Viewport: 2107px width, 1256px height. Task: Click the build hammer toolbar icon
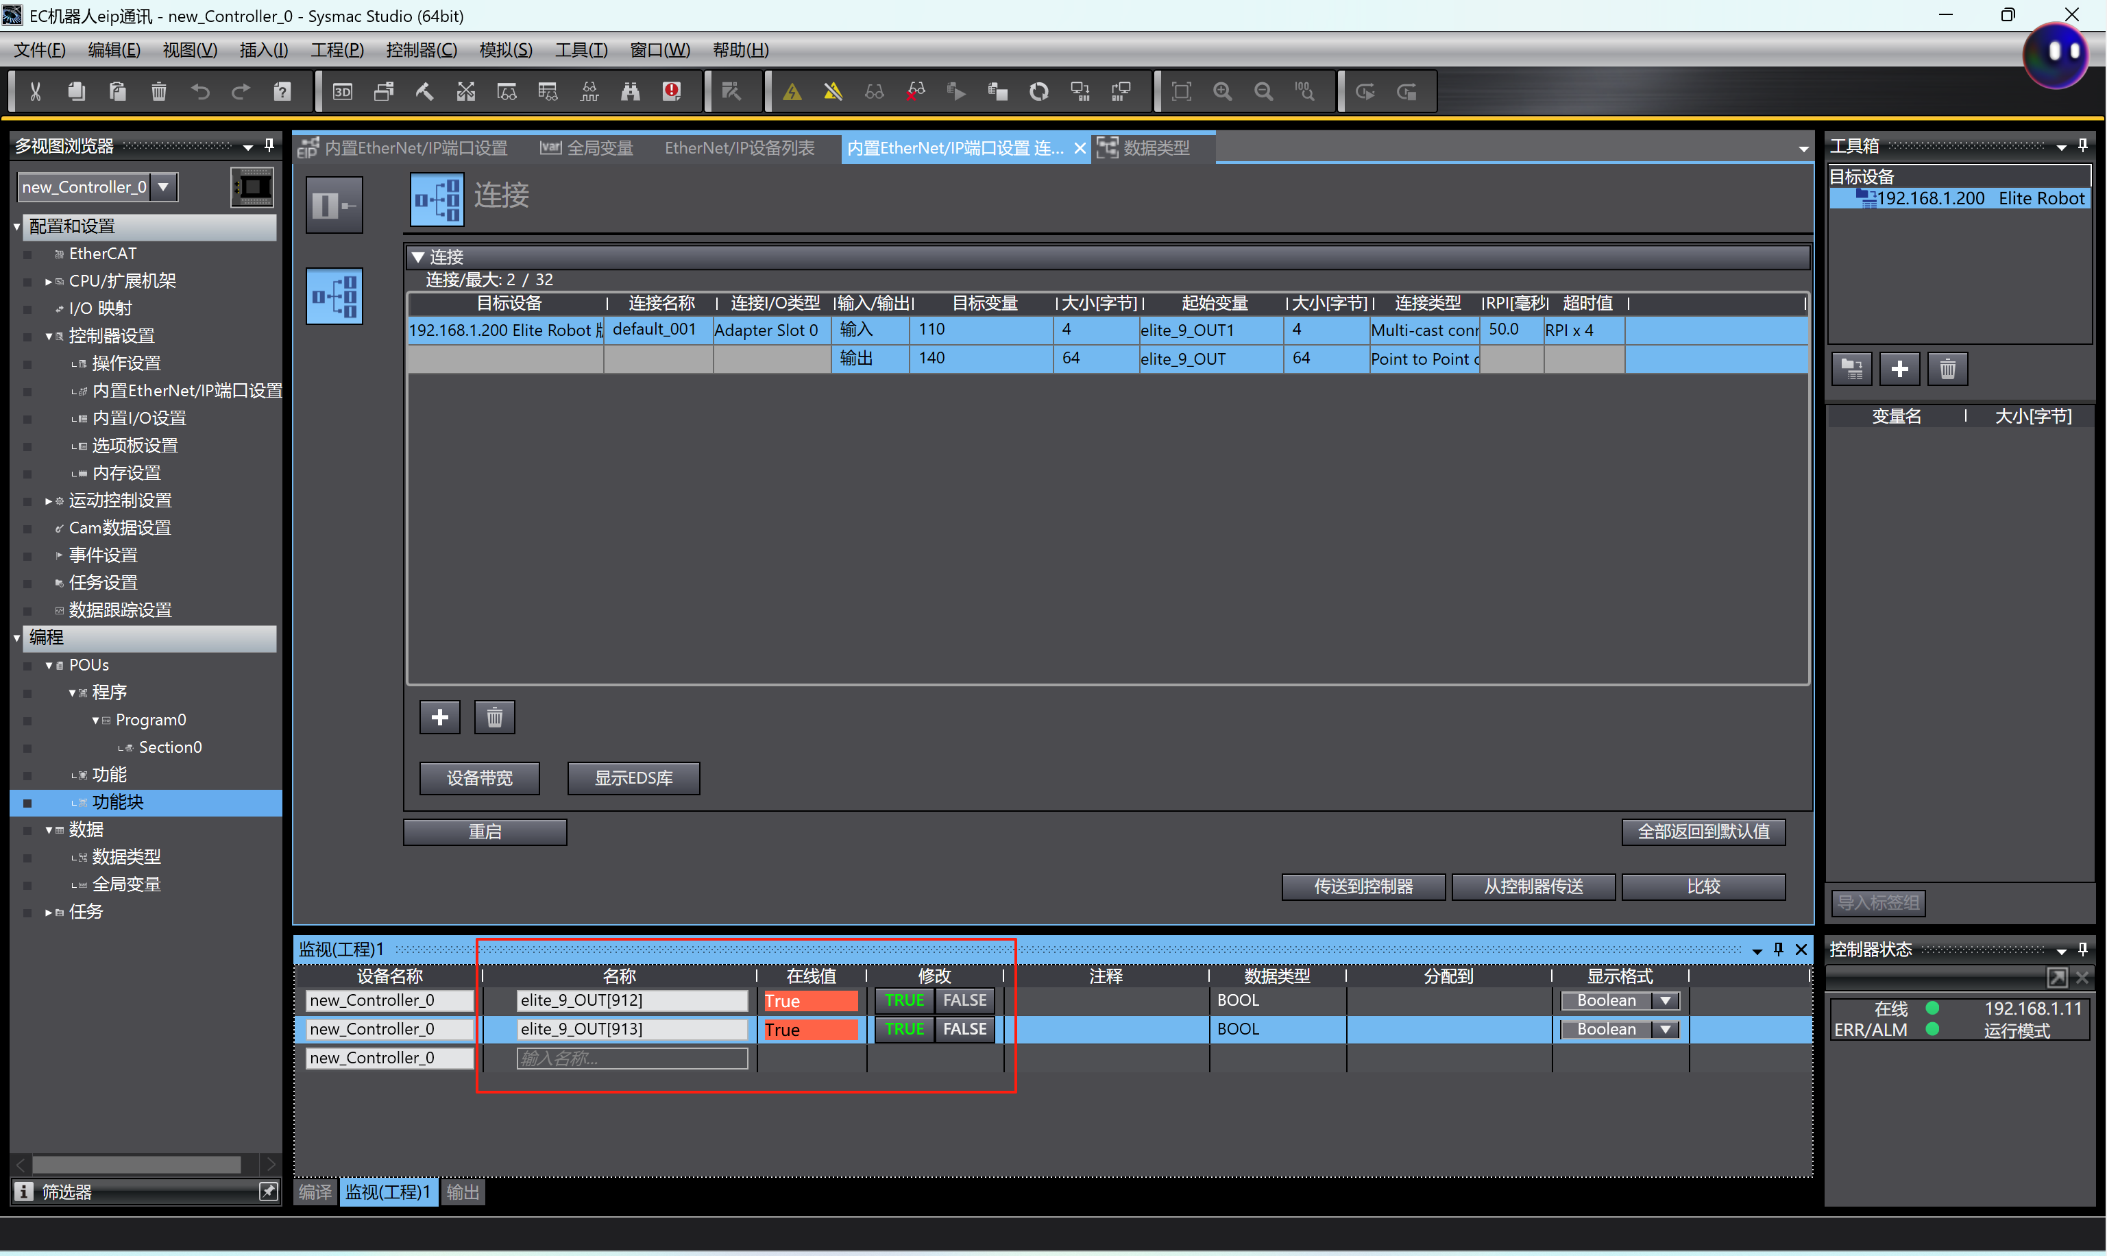424,91
